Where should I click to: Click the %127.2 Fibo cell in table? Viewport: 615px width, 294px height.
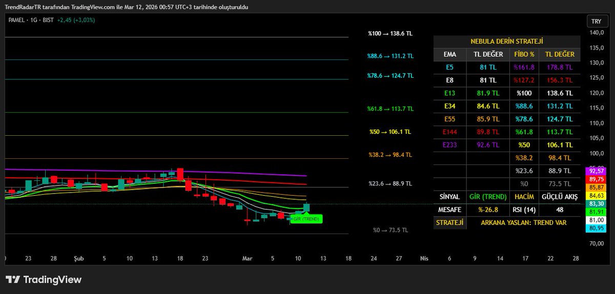pyautogui.click(x=524, y=80)
